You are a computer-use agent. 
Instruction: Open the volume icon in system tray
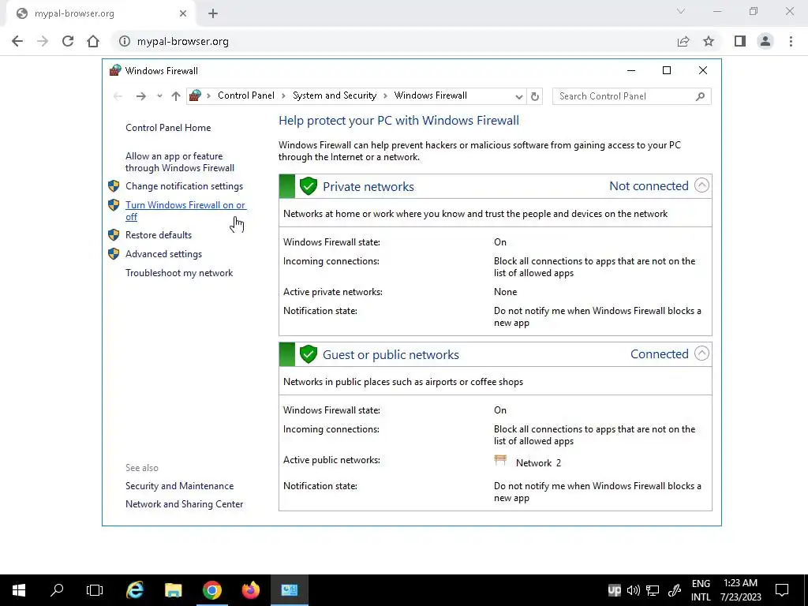point(634,590)
